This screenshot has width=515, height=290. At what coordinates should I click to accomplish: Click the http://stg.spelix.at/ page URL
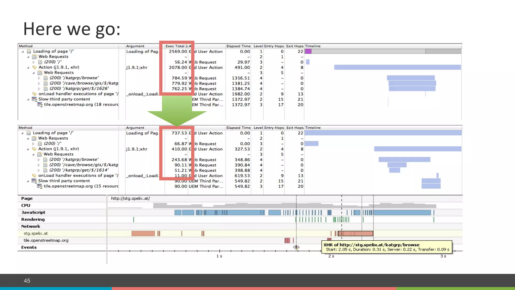point(130,198)
